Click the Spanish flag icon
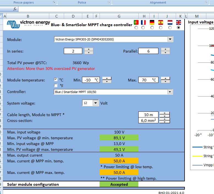The image size is (214, 194). 161,22
